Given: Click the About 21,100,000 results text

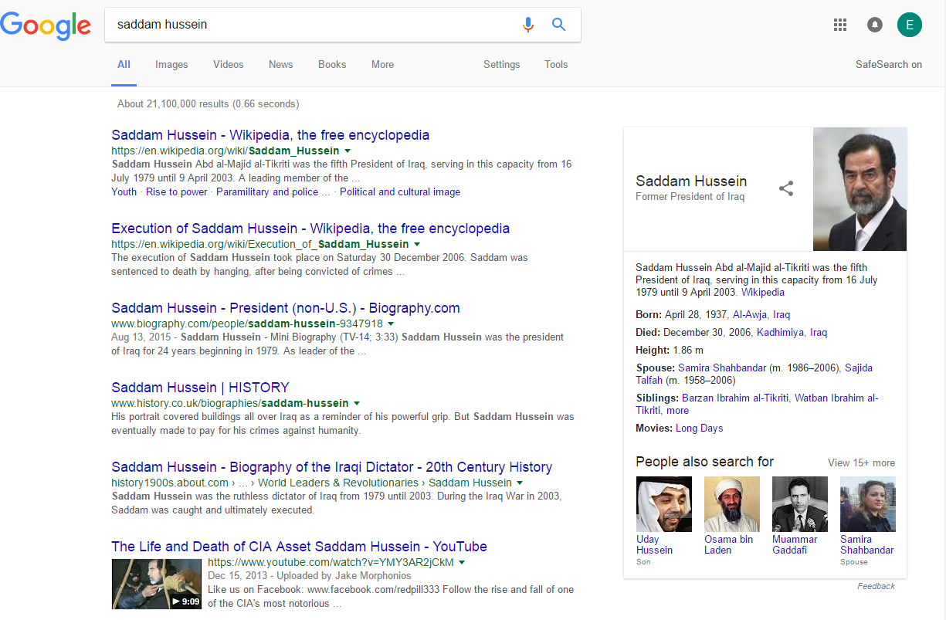Looking at the screenshot, I should pyautogui.click(x=209, y=103).
